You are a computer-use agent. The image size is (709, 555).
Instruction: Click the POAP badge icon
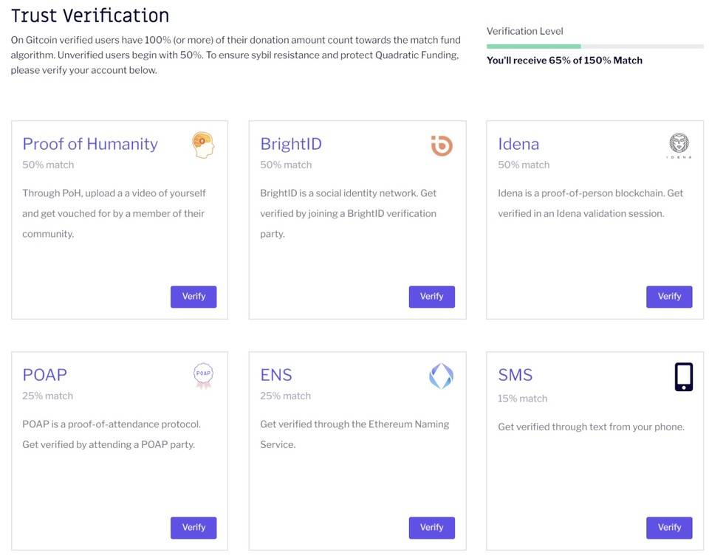[x=204, y=376]
